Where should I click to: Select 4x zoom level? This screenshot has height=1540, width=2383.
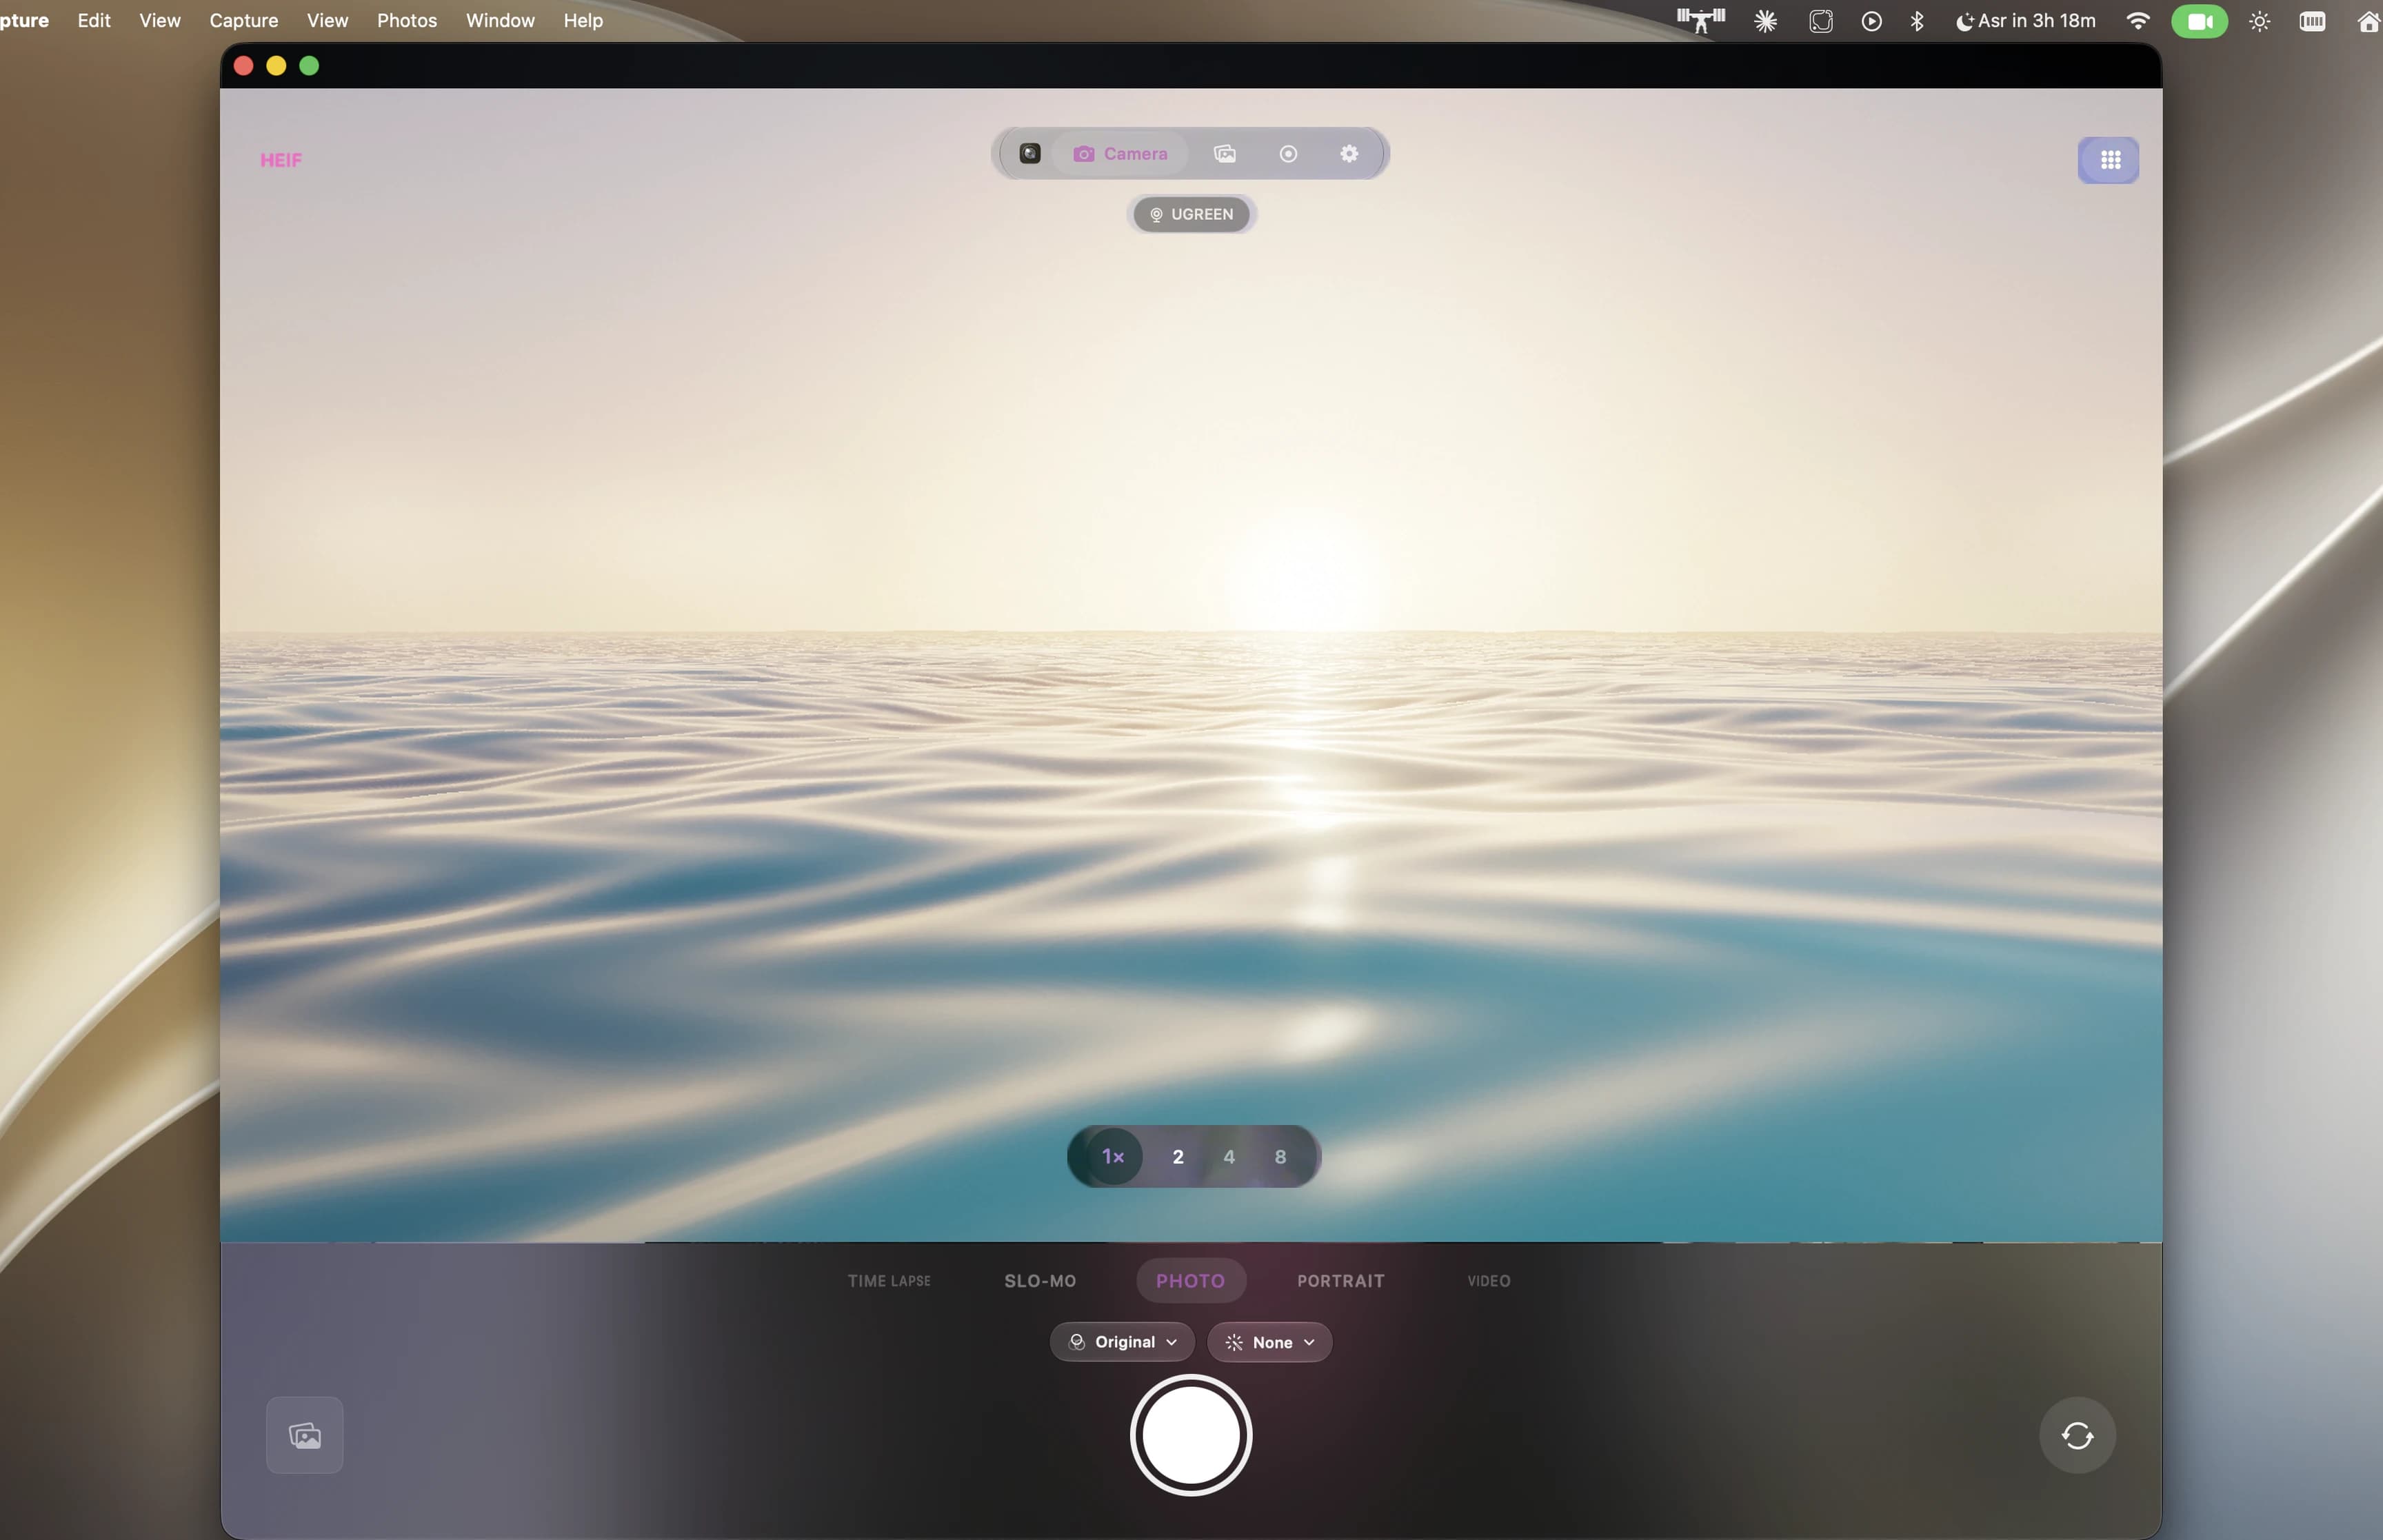[1229, 1157]
